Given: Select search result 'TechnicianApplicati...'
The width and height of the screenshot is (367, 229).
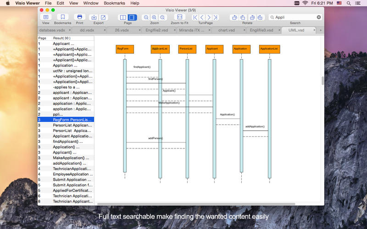Looking at the screenshot, I should point(66,169).
